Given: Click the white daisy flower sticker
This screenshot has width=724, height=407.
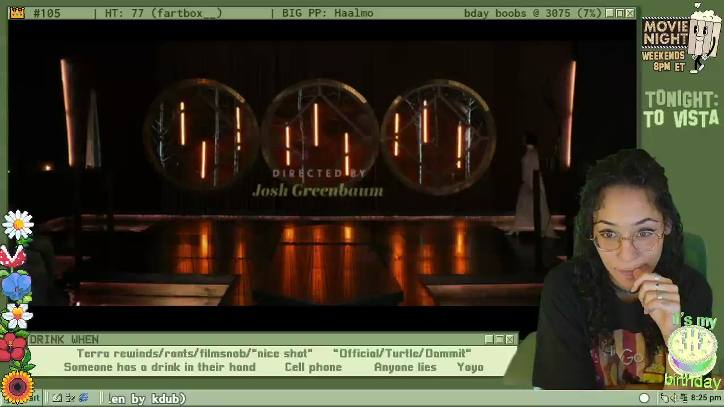Looking at the screenshot, I should (x=18, y=225).
